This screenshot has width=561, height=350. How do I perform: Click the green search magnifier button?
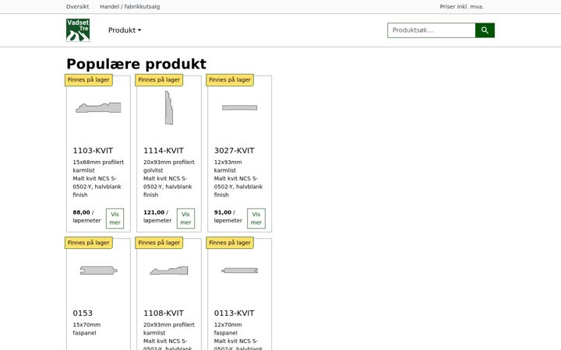click(485, 30)
